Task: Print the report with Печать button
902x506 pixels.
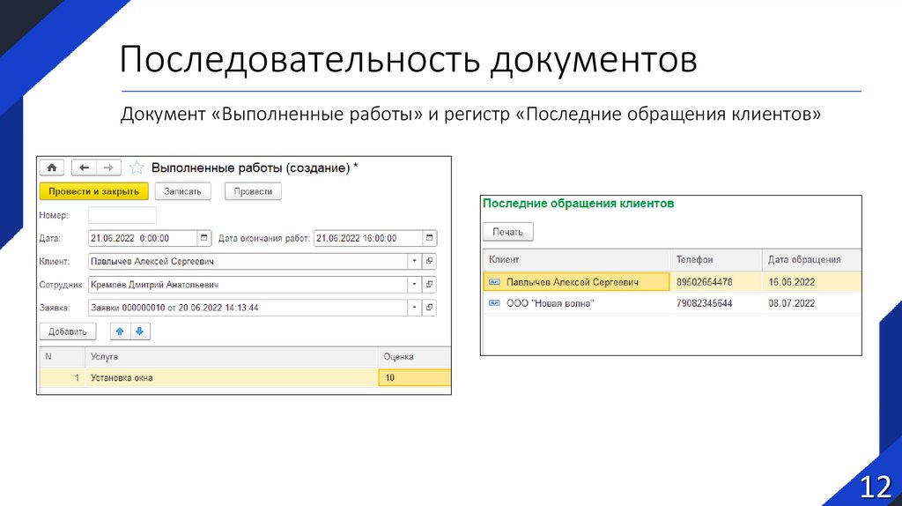Action: pyautogui.click(x=507, y=232)
